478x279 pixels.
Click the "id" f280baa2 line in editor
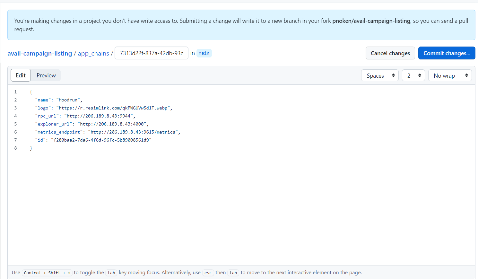pyautogui.click(x=93, y=140)
